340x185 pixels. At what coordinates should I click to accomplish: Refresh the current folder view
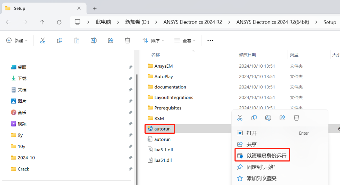(59, 22)
